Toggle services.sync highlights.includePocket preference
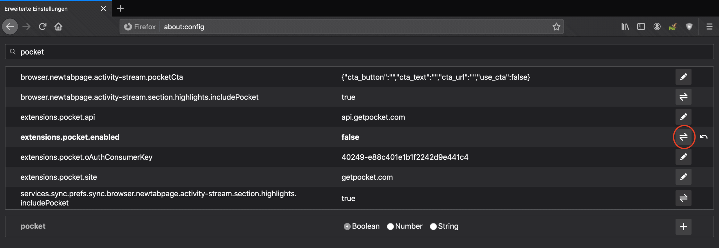Screen dimensions: 719x248 tap(683, 198)
